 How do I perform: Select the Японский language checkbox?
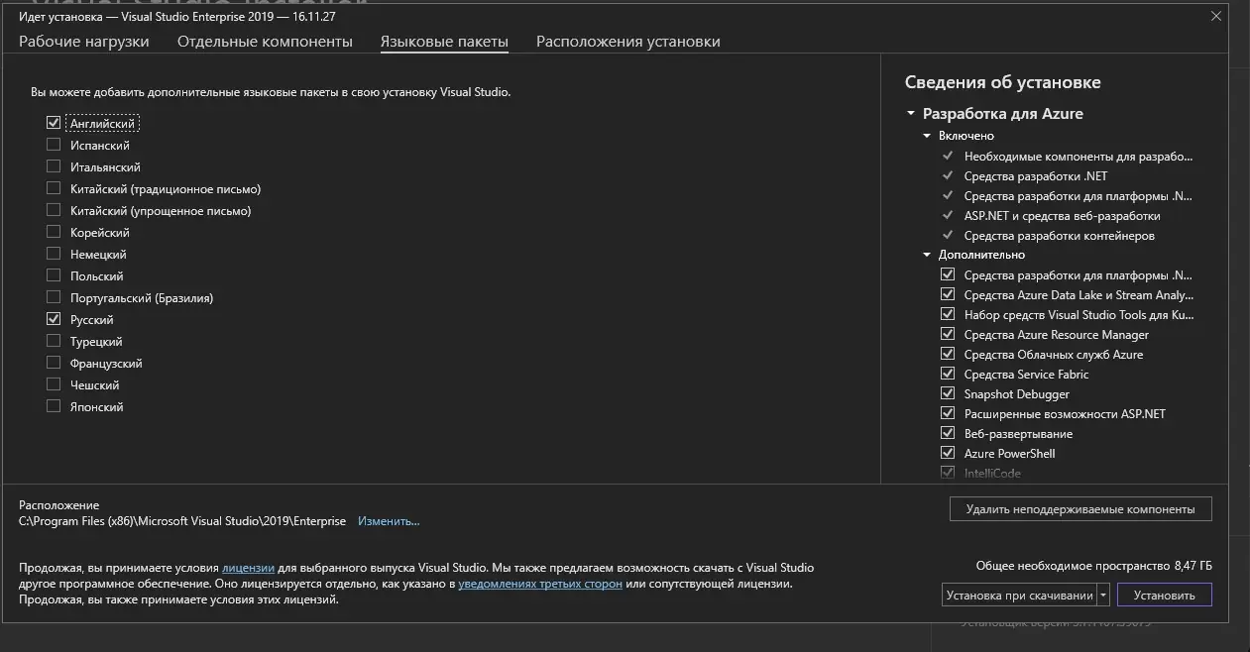(54, 406)
